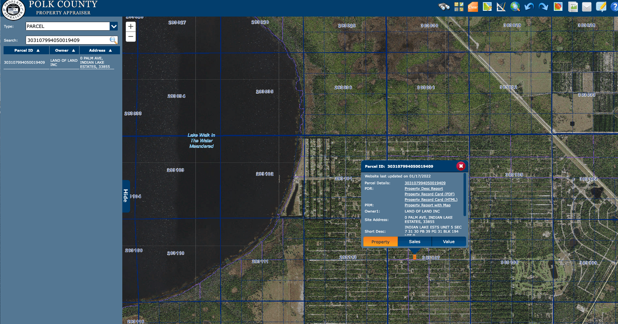Click the 303107 section label on map
This screenshot has height=324, width=618.
click(x=431, y=258)
